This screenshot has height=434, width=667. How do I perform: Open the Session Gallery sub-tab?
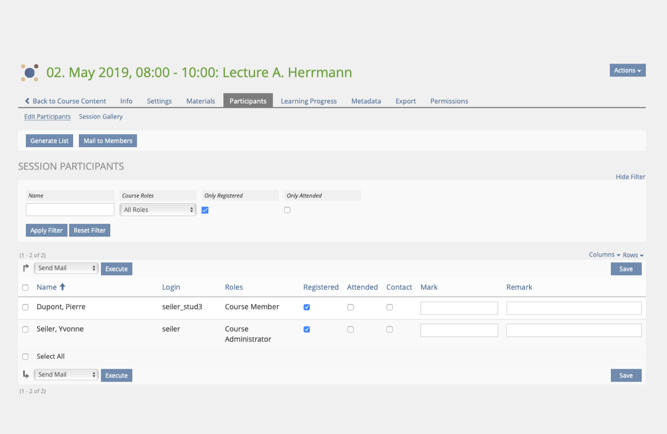click(101, 117)
